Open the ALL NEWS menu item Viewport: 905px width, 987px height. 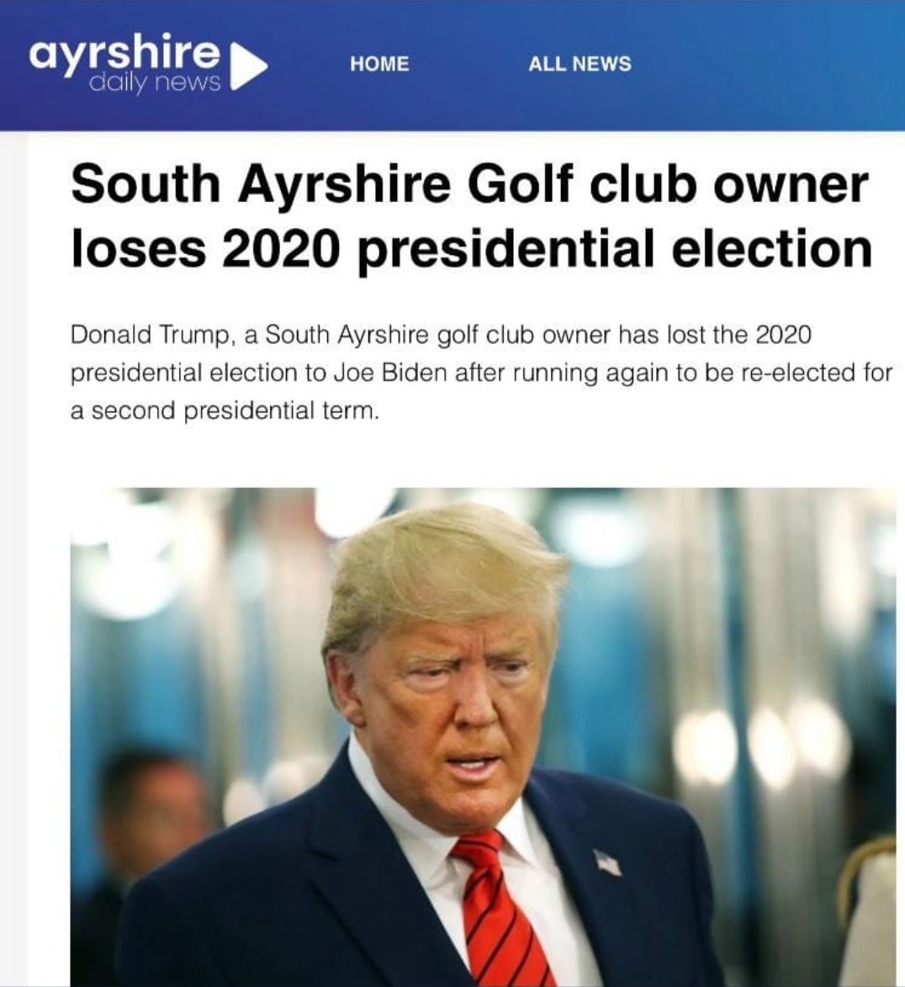tap(580, 64)
